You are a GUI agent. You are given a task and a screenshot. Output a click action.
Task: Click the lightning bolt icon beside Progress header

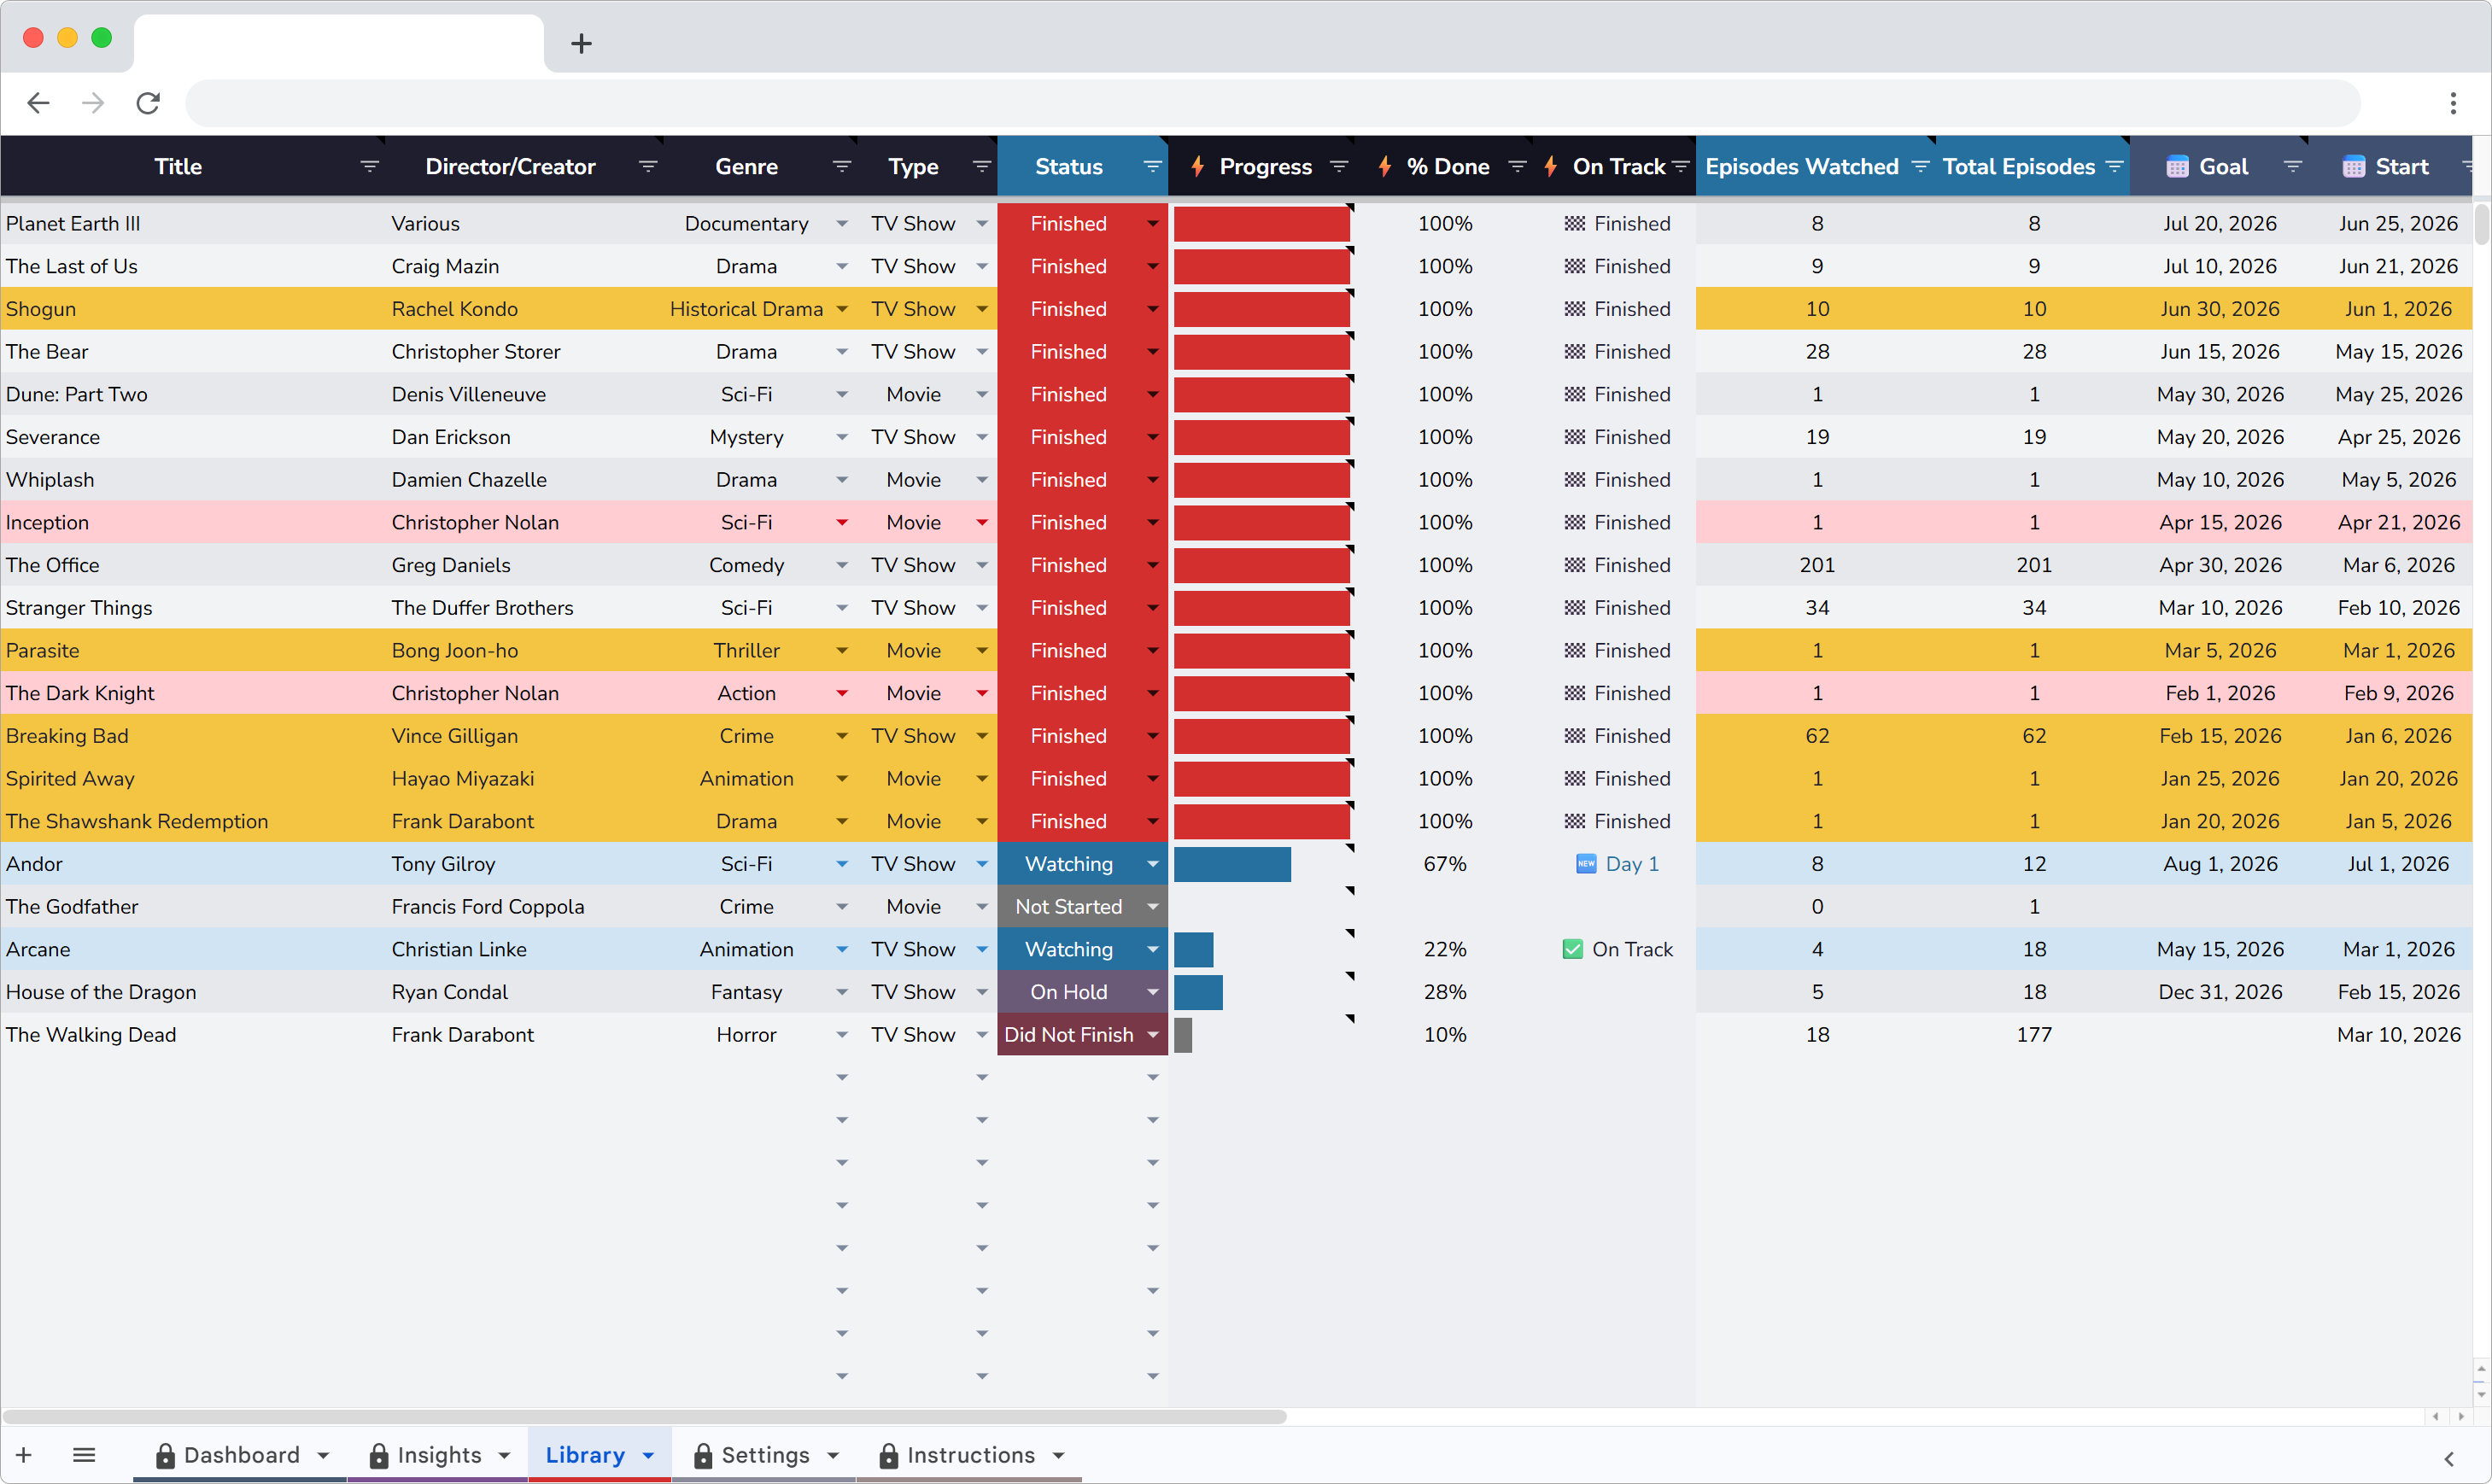[1197, 166]
